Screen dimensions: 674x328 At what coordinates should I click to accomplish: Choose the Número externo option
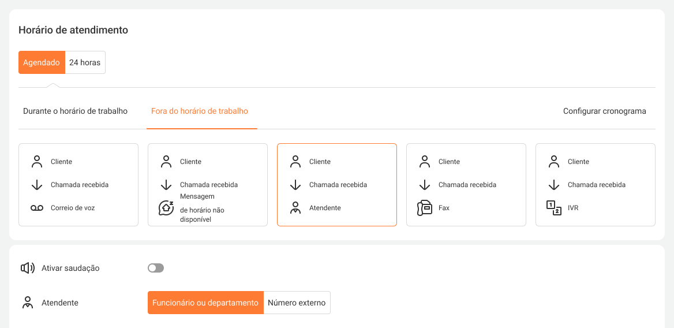[297, 303]
